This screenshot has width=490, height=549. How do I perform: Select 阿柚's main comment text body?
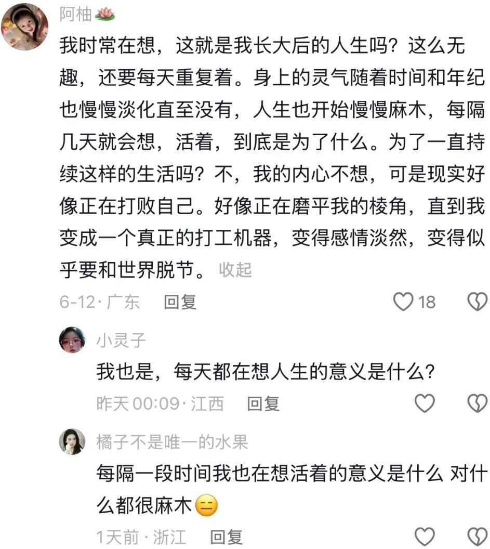[272, 158]
